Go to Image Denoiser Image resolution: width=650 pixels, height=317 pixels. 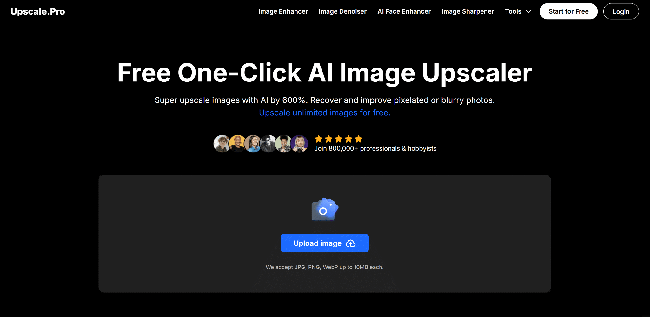click(342, 11)
